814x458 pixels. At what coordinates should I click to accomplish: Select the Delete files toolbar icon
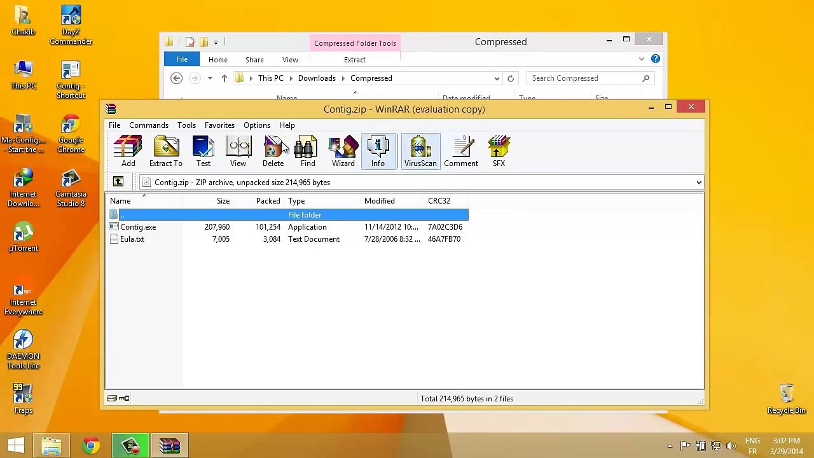[x=273, y=151]
